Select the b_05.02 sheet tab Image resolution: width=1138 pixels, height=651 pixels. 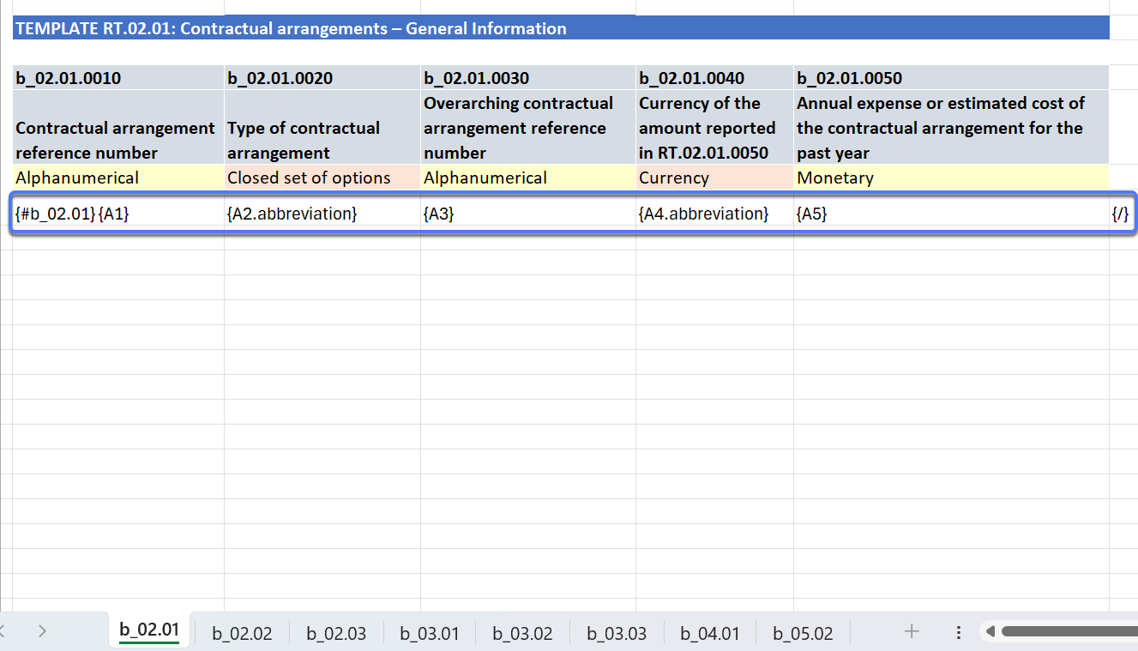(803, 634)
